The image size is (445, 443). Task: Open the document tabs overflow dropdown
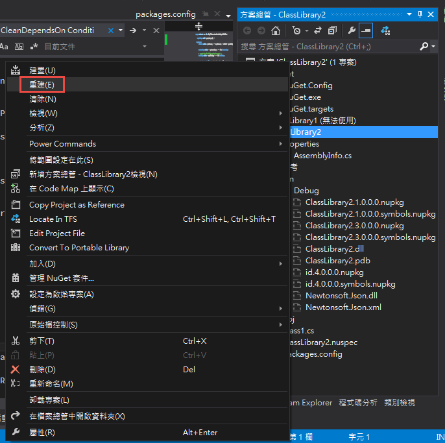click(x=228, y=16)
